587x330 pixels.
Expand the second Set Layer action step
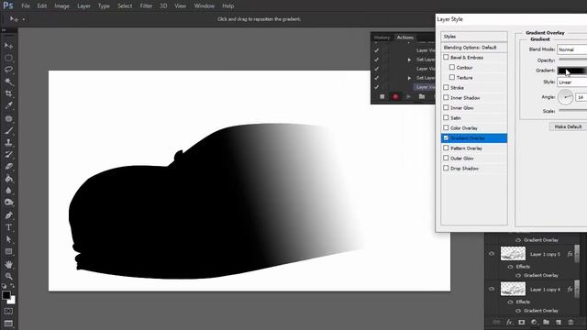[409, 78]
